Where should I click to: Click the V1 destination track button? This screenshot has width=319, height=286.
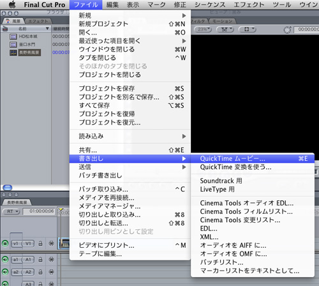coord(28,243)
